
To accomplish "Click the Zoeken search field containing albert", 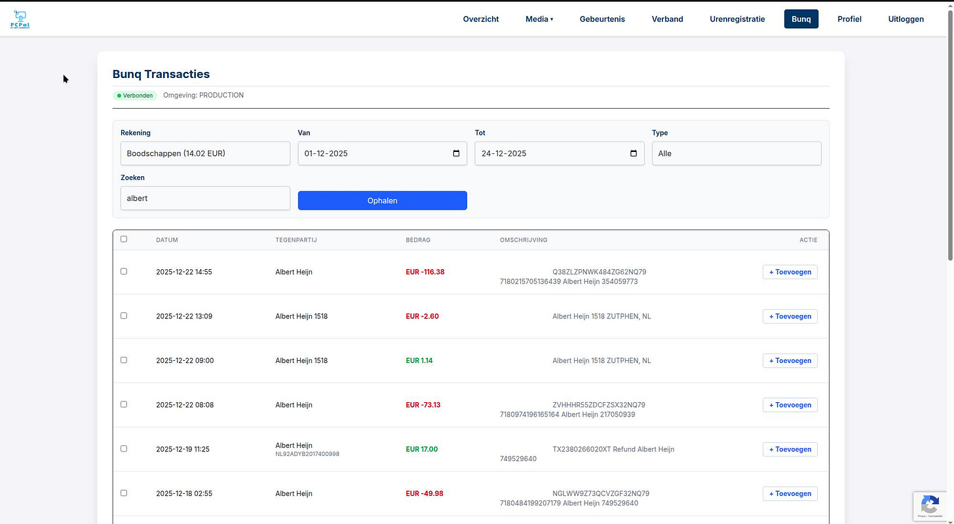I will pyautogui.click(x=205, y=198).
